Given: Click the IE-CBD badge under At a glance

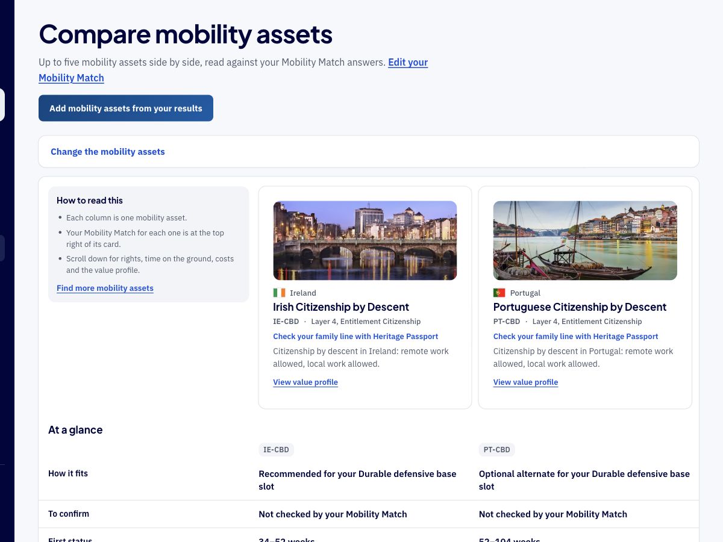Looking at the screenshot, I should pos(276,450).
